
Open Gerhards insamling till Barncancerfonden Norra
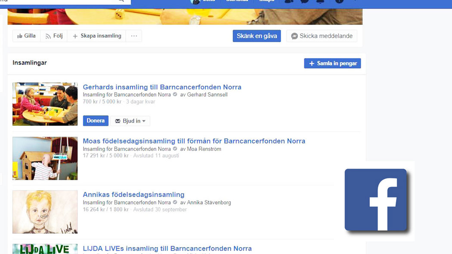(162, 87)
